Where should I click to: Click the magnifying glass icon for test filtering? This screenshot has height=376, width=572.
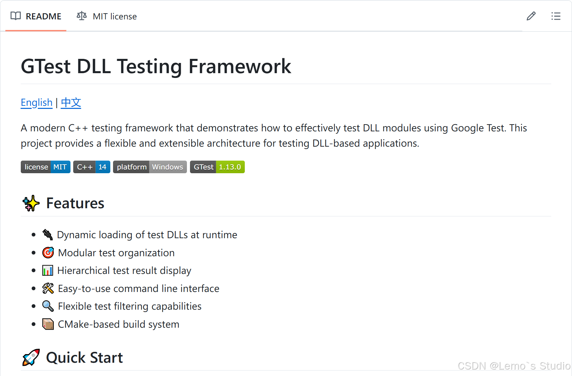48,306
